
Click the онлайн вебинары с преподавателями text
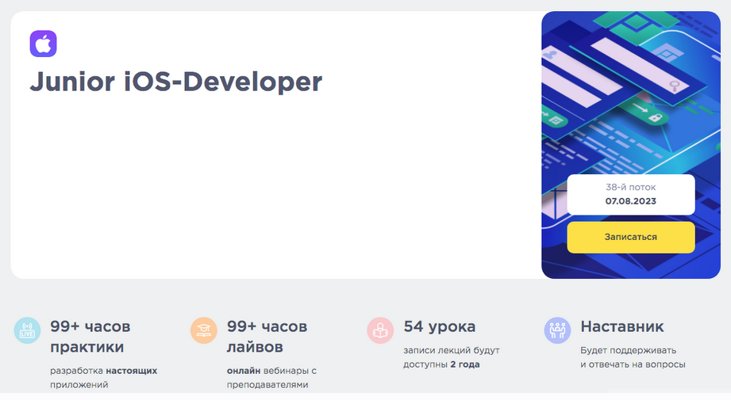pyautogui.click(x=271, y=377)
